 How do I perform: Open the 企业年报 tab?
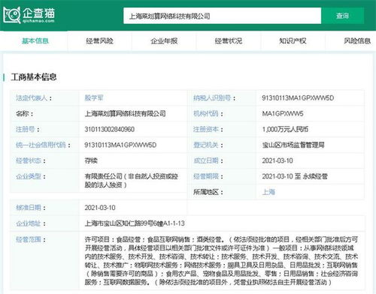tap(164, 41)
